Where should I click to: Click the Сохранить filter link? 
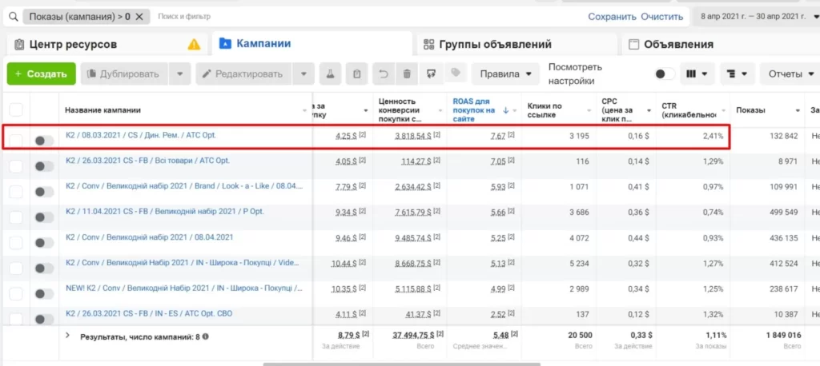point(613,17)
